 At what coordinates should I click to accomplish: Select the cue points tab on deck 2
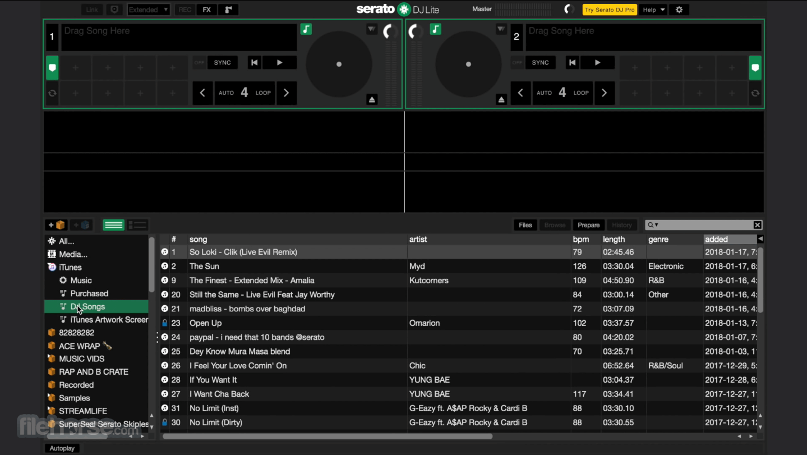tap(755, 68)
